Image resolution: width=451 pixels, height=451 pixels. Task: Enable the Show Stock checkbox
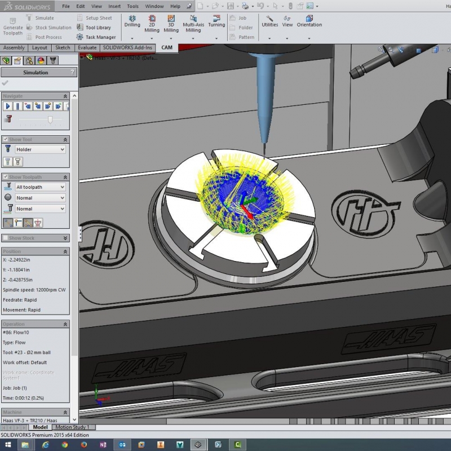pos(6,238)
